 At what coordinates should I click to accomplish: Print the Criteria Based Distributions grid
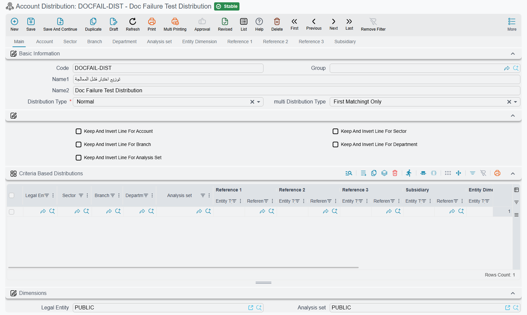click(497, 173)
